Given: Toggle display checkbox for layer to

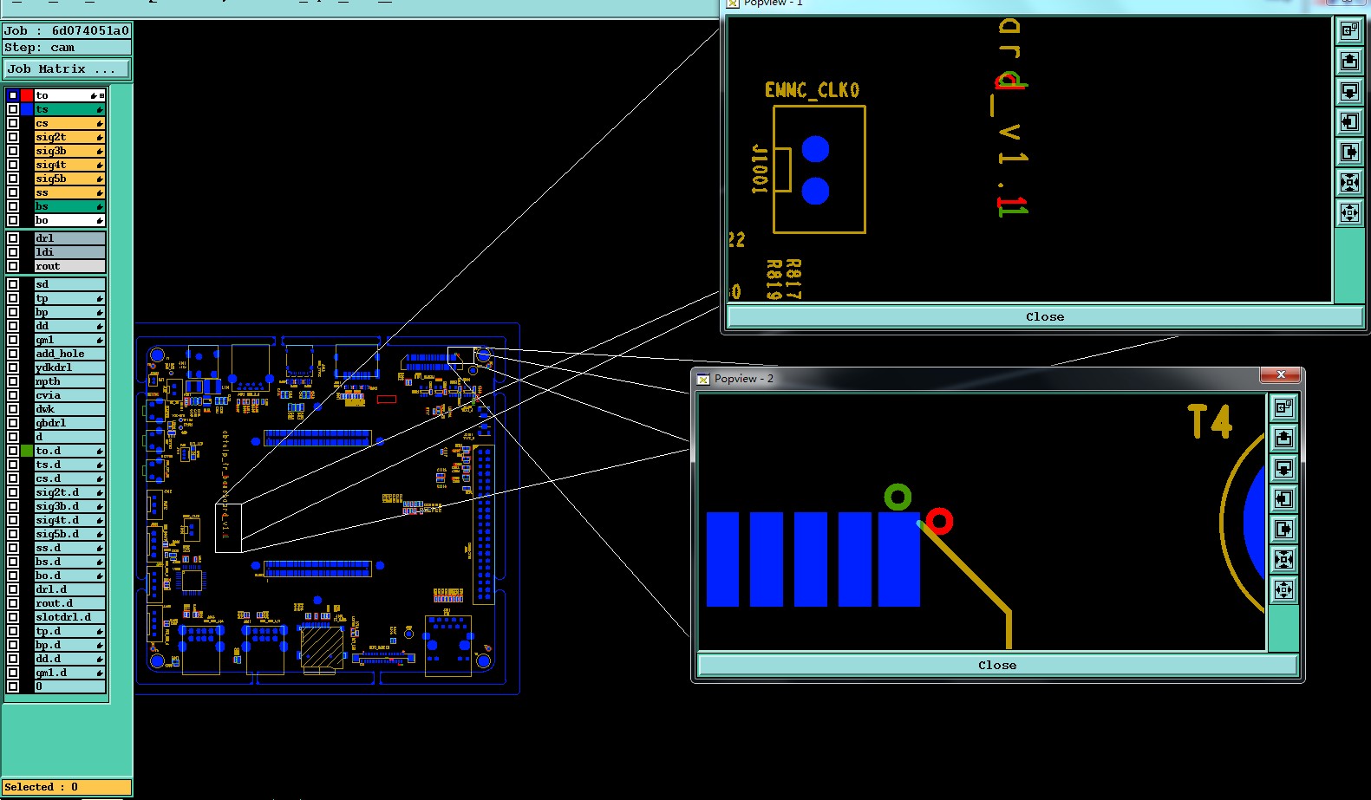Looking at the screenshot, I should [13, 95].
